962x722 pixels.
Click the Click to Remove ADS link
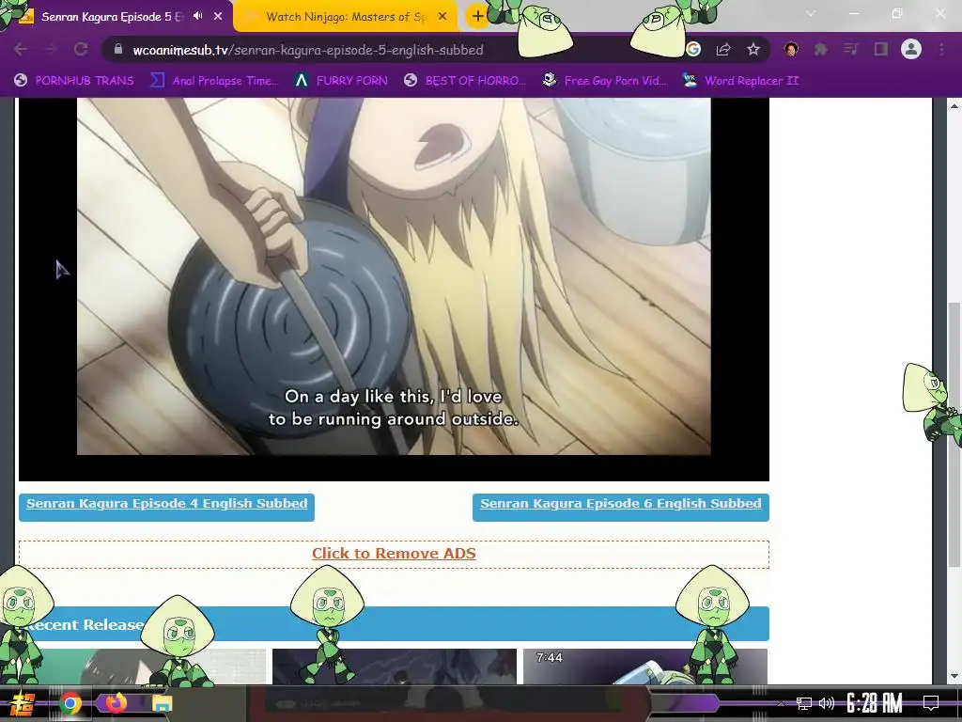pyautogui.click(x=394, y=553)
